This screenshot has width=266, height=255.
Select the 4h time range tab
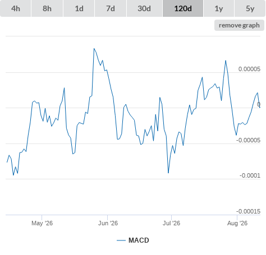point(16,8)
